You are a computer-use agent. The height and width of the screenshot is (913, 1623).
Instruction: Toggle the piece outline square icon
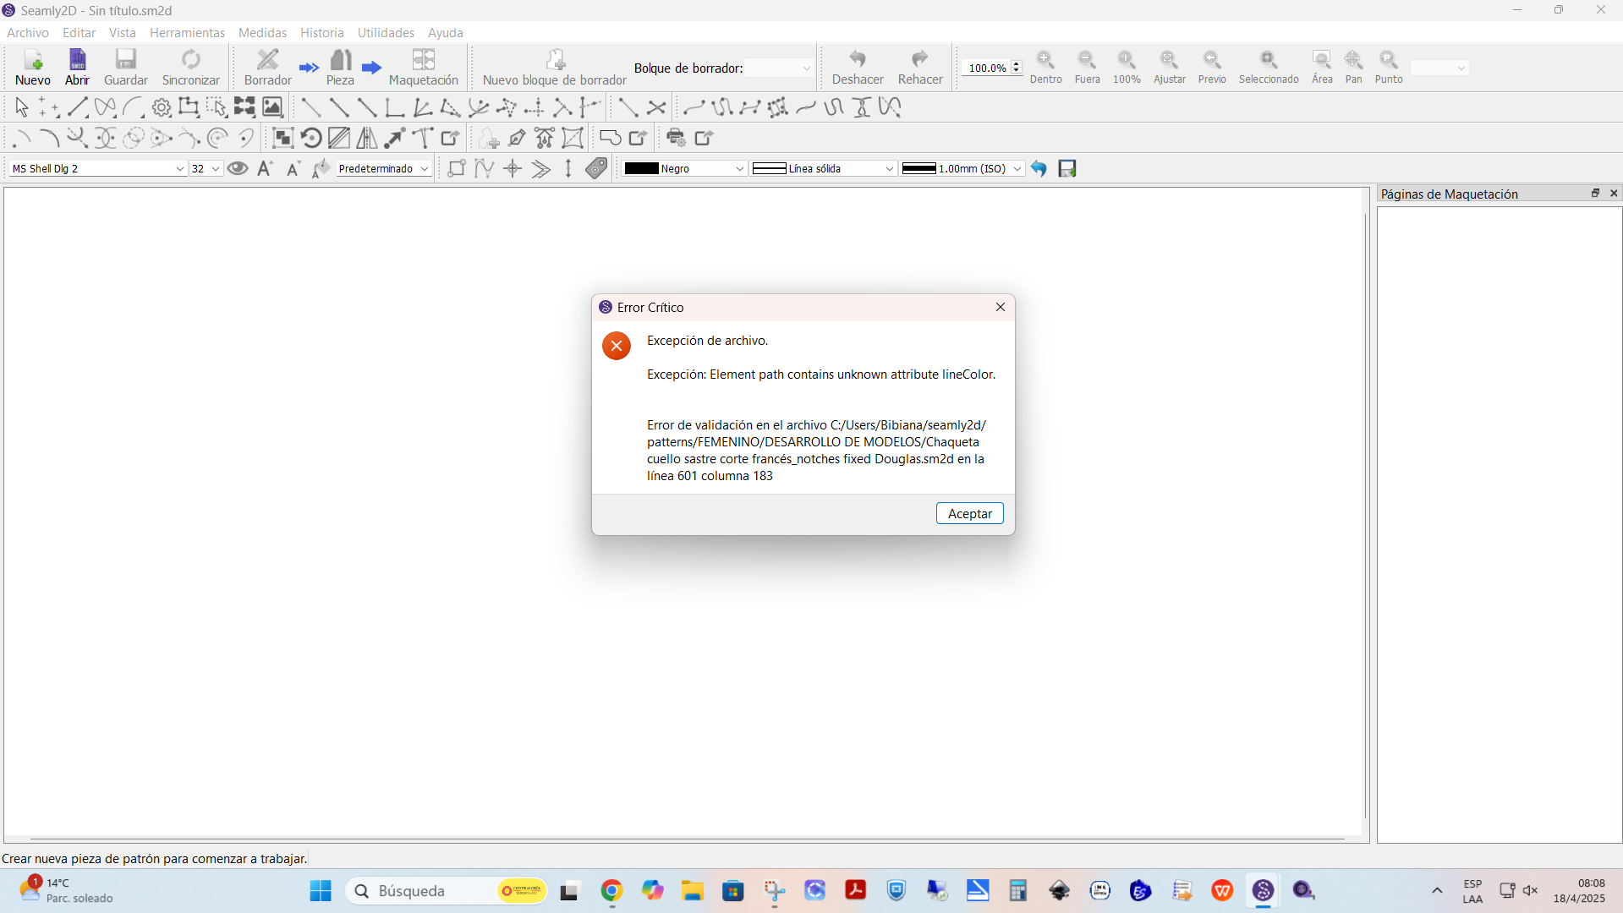coord(457,168)
